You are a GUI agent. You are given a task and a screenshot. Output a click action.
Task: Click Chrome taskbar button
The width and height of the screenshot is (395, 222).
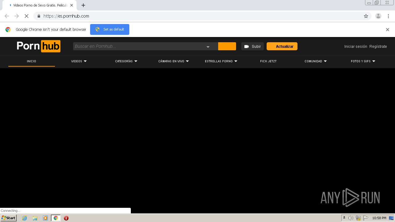pyautogui.click(x=56, y=218)
